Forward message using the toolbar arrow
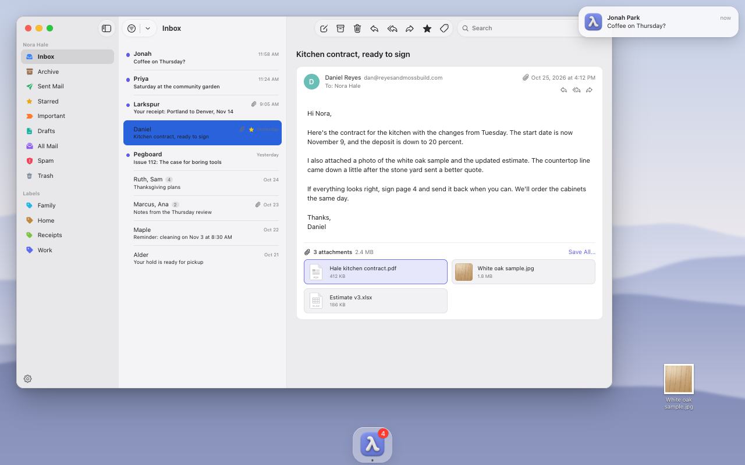Viewport: 745px width, 465px height. pyautogui.click(x=410, y=28)
